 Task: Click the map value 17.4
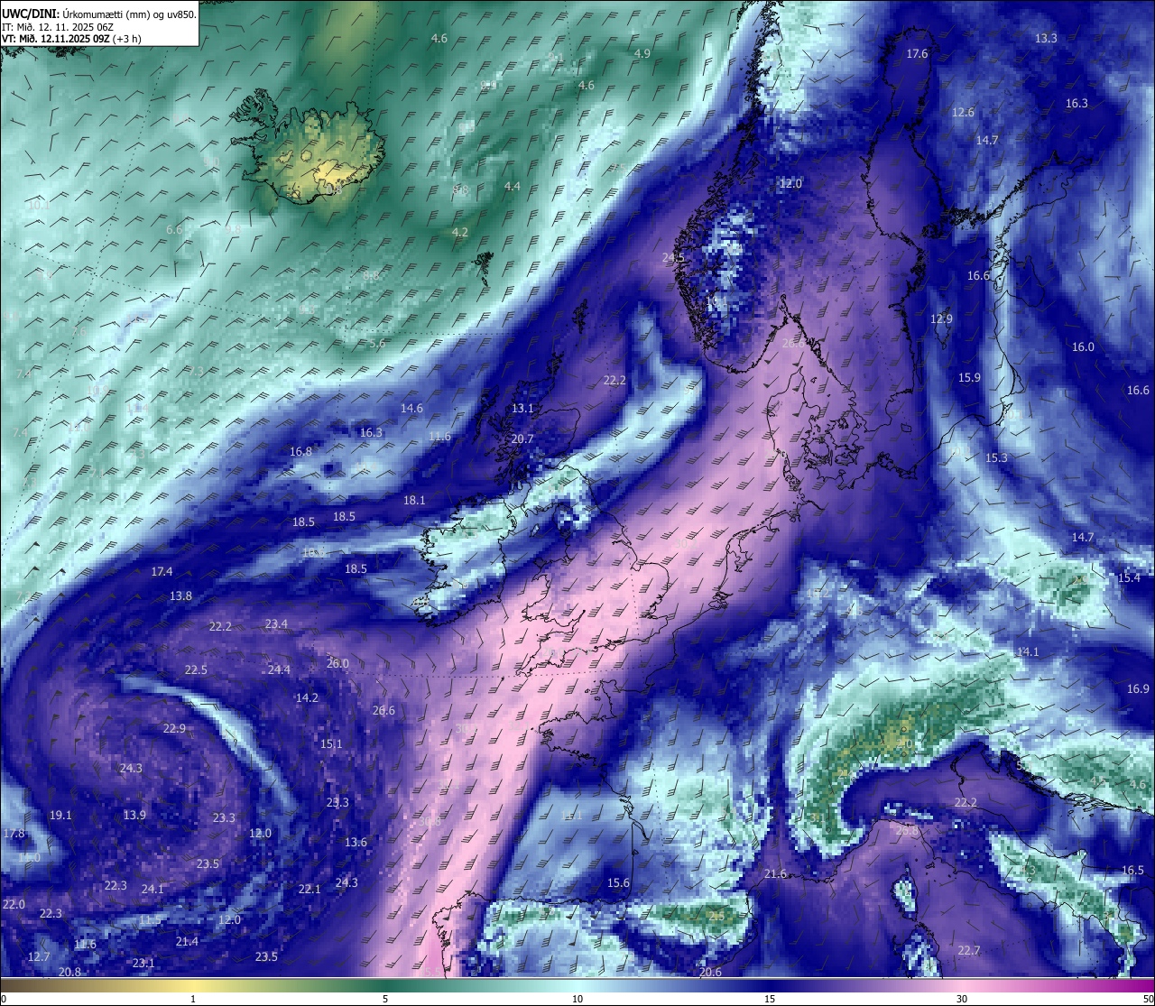tap(162, 571)
